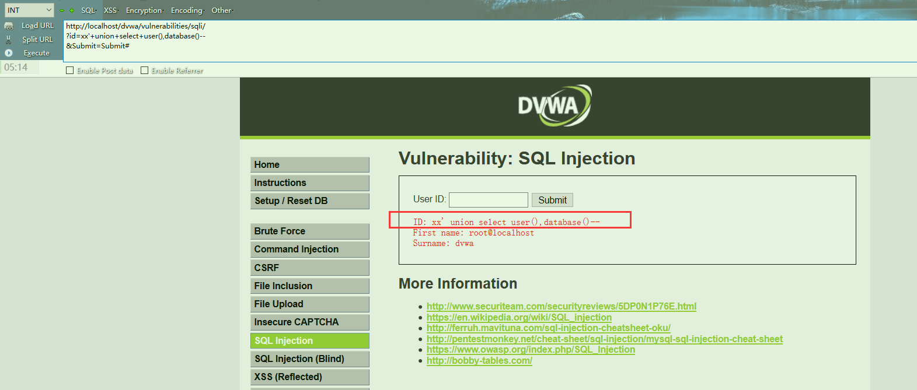Enable the Post data checkbox
917x390 pixels.
(70, 71)
